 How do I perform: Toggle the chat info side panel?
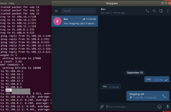click(161, 11)
